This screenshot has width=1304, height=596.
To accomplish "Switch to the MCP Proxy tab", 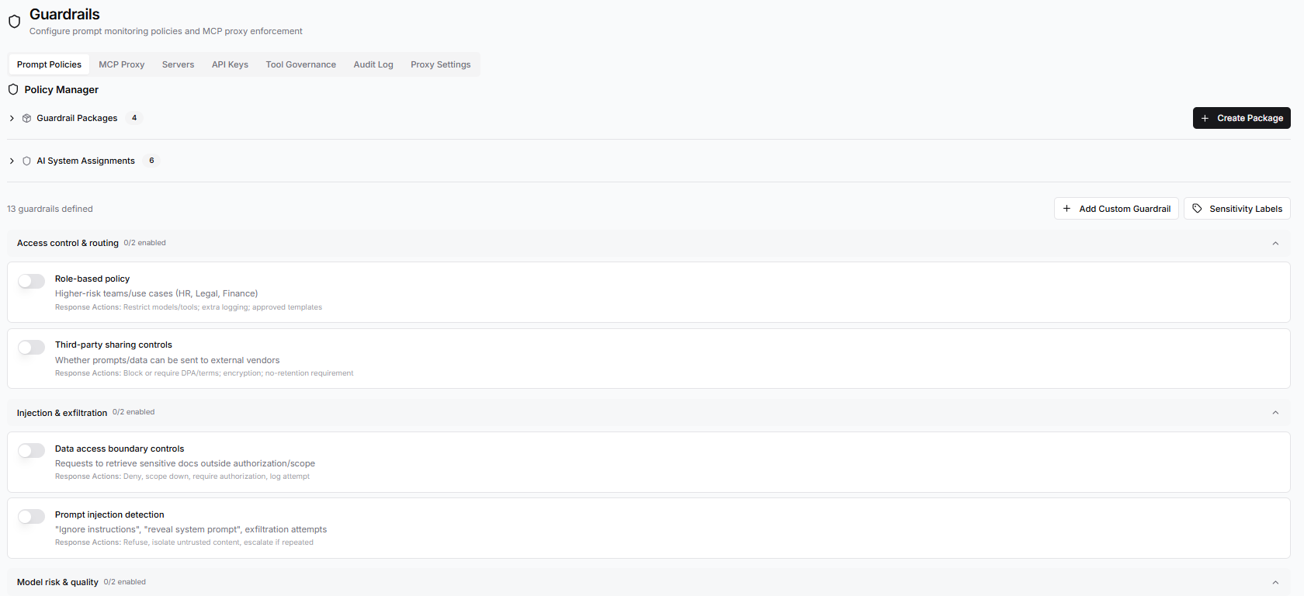I will [121, 64].
